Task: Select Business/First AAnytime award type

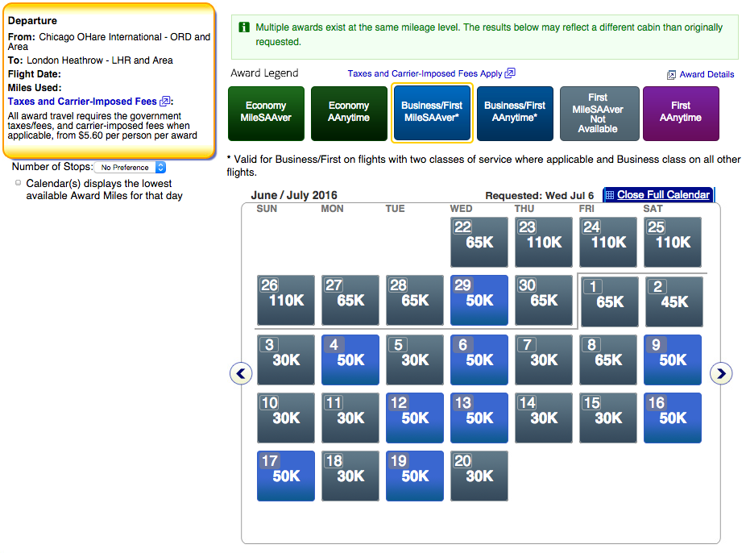Action: click(x=515, y=114)
